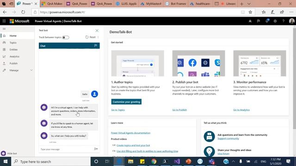
Task: Open the favorites hub icon
Action: (264, 12)
